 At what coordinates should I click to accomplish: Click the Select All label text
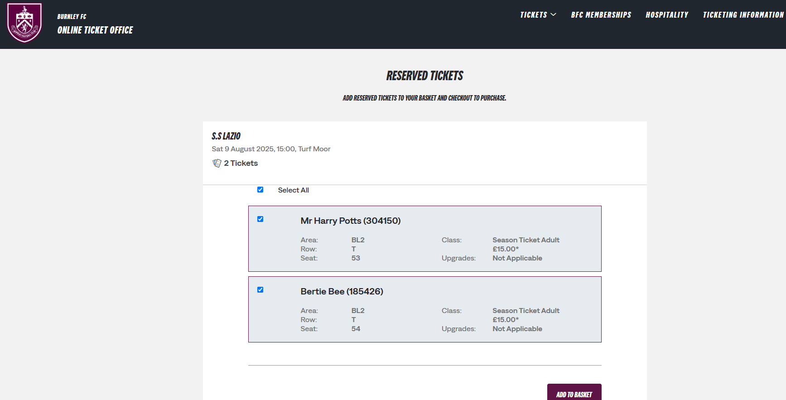pos(293,190)
